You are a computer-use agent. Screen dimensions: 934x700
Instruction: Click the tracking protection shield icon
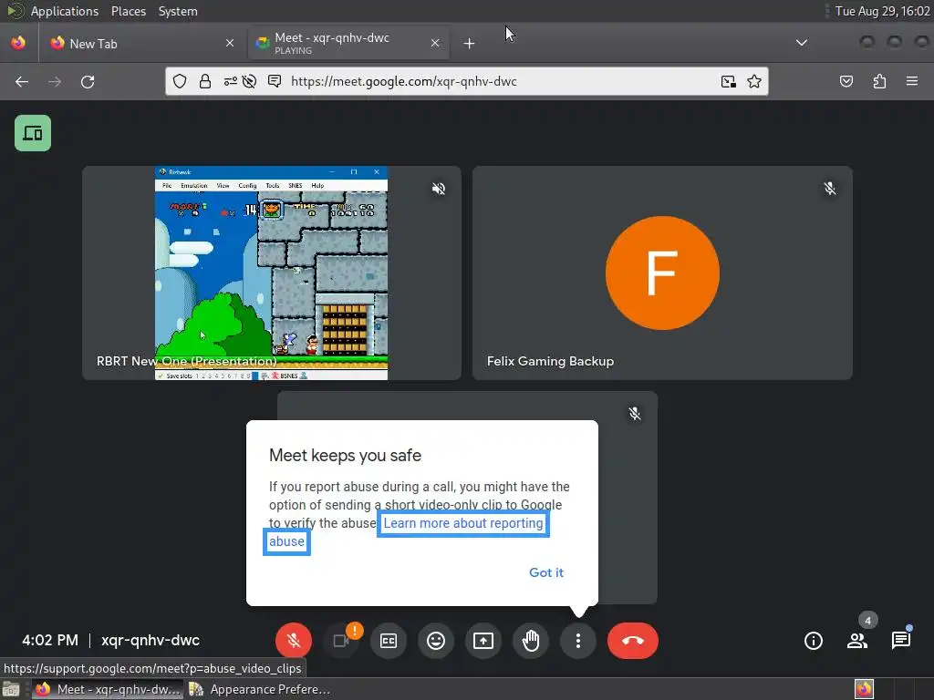180,81
